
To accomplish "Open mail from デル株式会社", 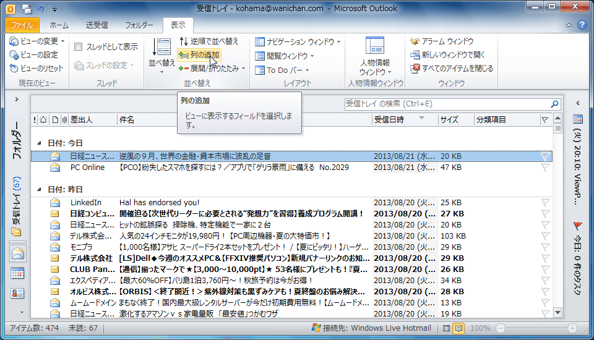I will click(x=291, y=258).
